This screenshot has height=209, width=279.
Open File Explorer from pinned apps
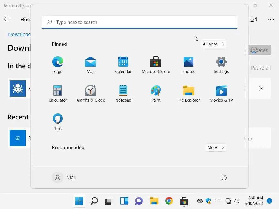(x=189, y=94)
